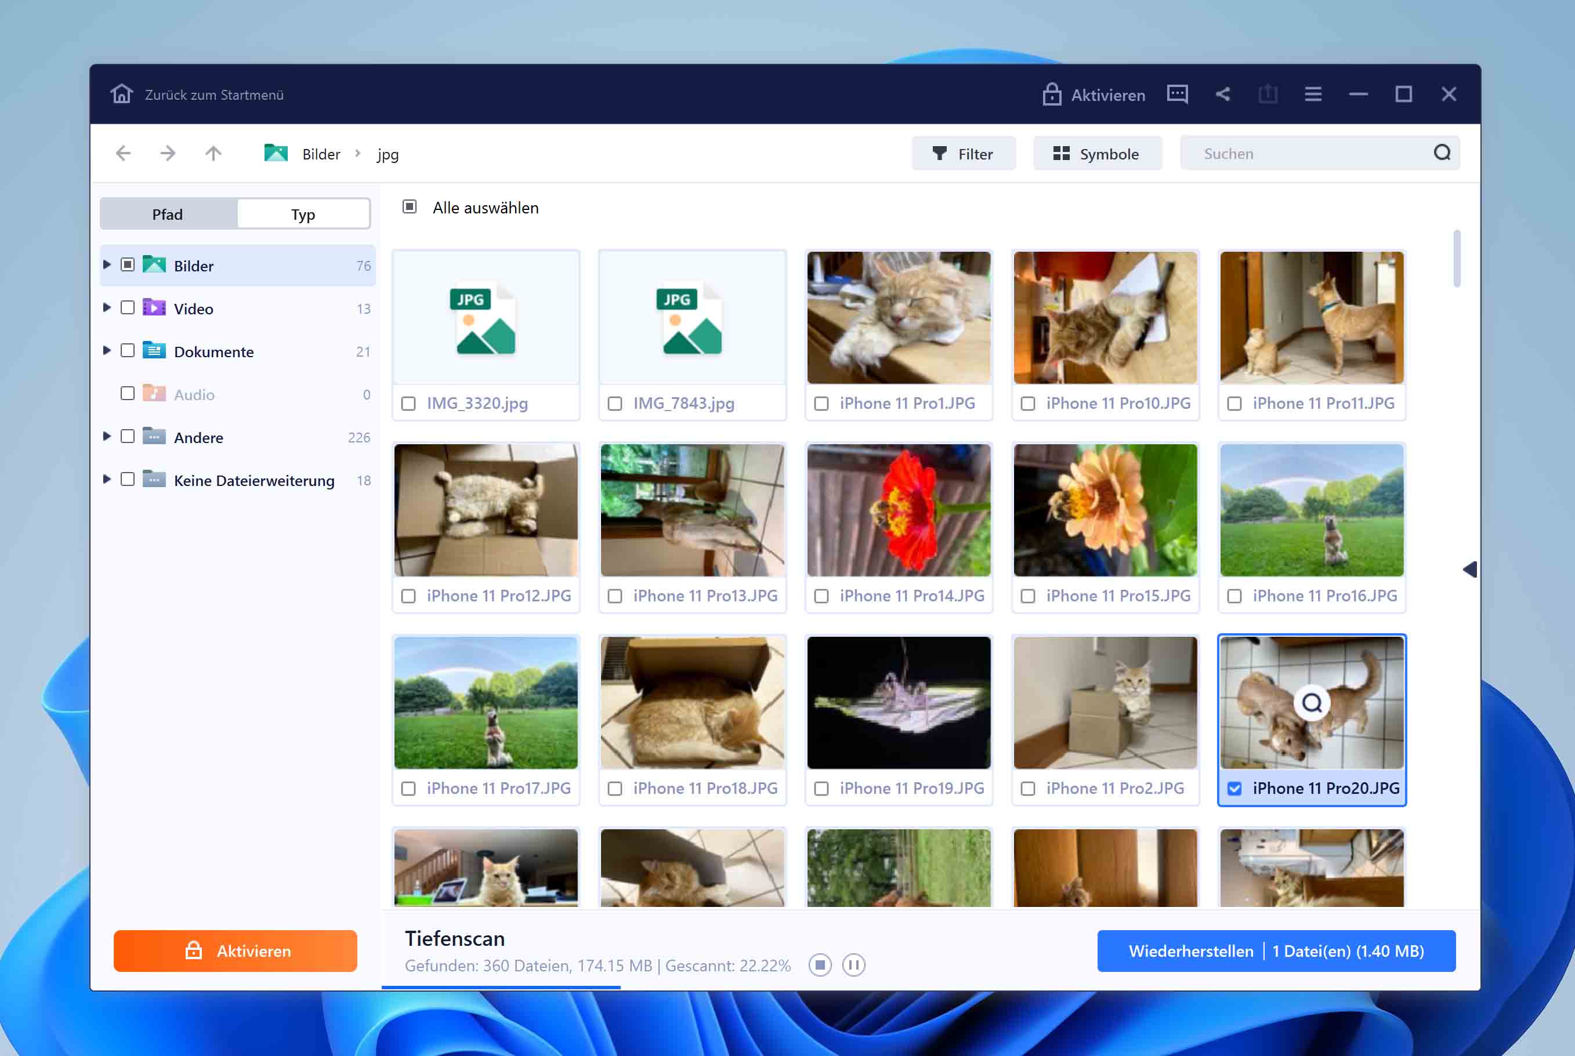
Task: Open thumbnail iPhone 11 Pro17.JPG
Action: [x=486, y=702]
